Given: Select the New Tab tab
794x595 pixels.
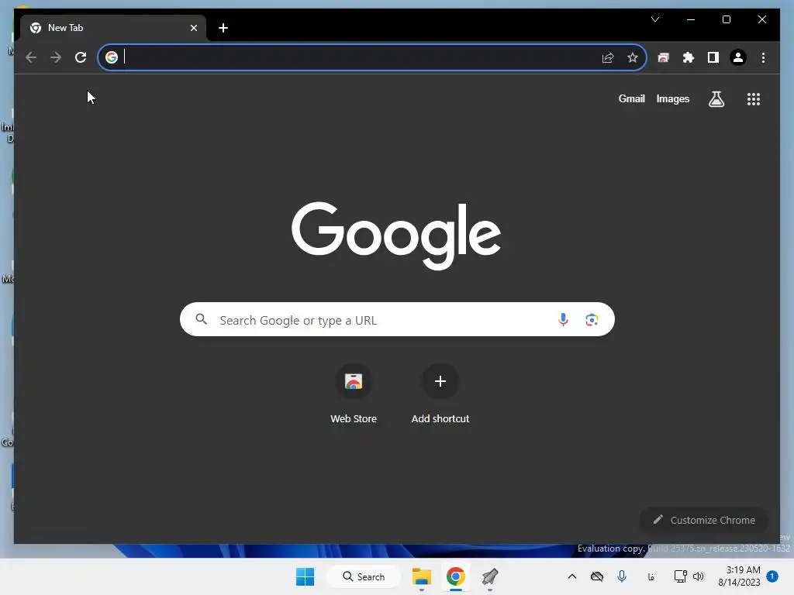Looking at the screenshot, I should [x=113, y=28].
